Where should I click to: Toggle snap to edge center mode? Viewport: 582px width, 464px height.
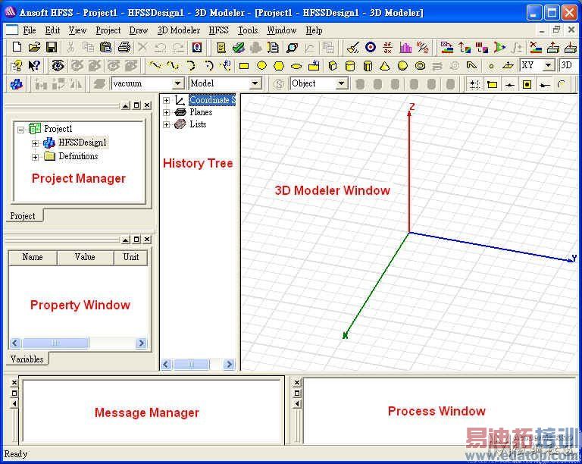(x=509, y=85)
